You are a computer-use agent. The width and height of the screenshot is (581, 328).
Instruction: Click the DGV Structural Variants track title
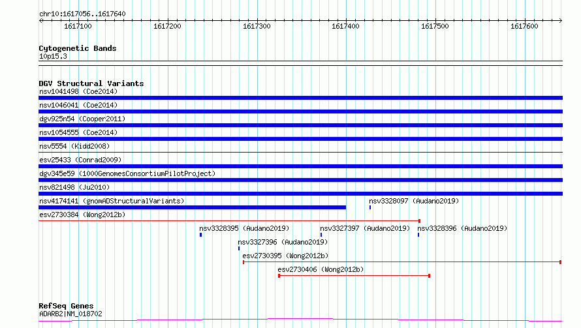(91, 83)
